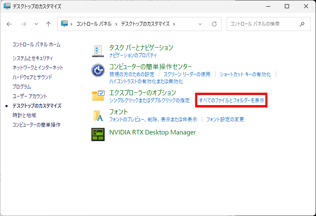Open コンピューターの簡単操作 in sidebar
Image resolution: width=316 pixels, height=216 pixels.
[x=37, y=125]
